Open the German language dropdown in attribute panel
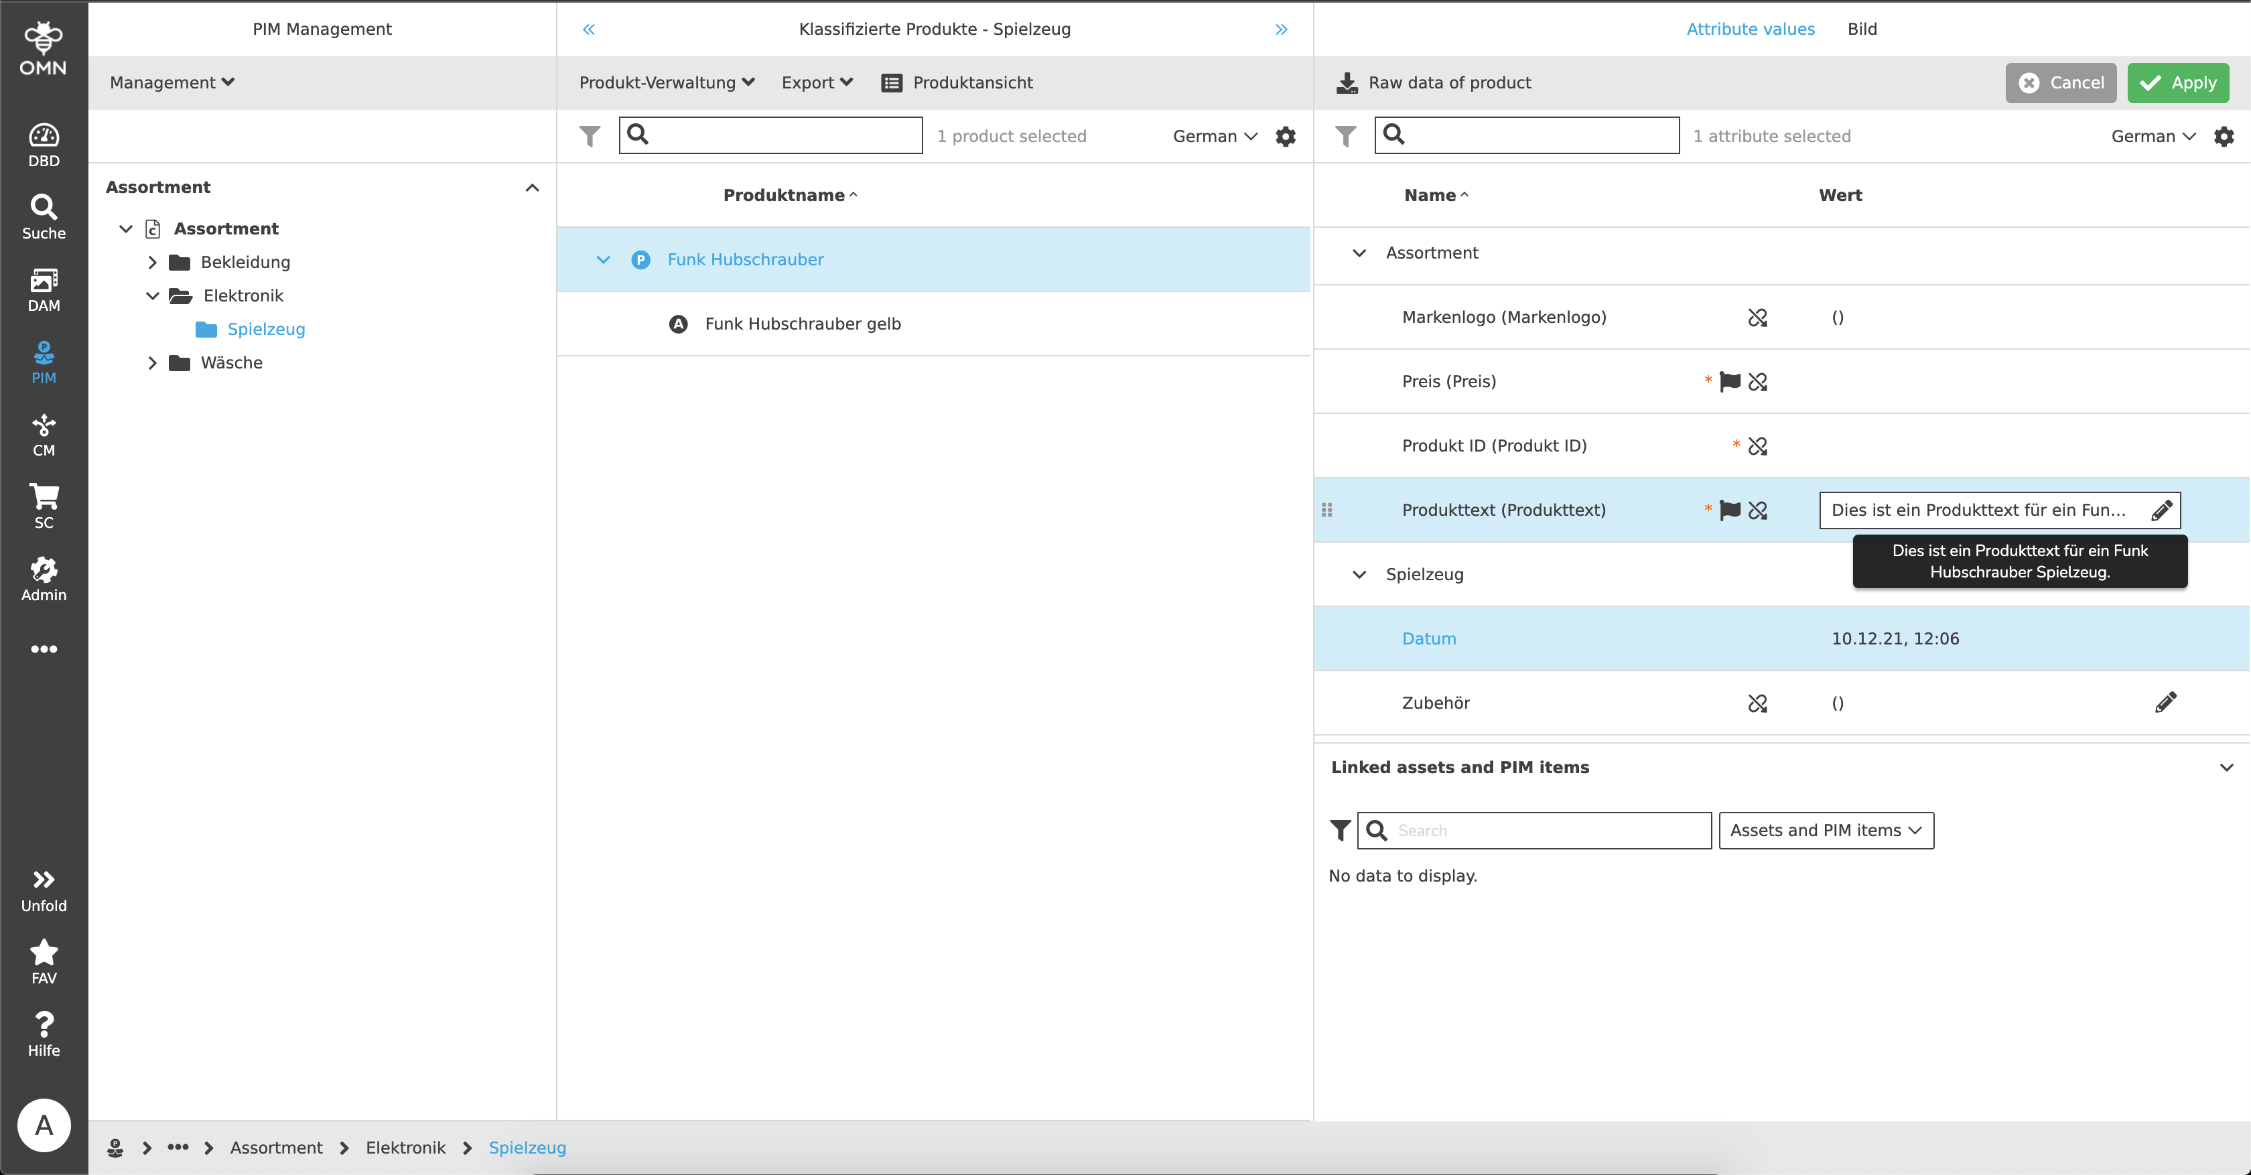The width and height of the screenshot is (2251, 1175). [2153, 136]
